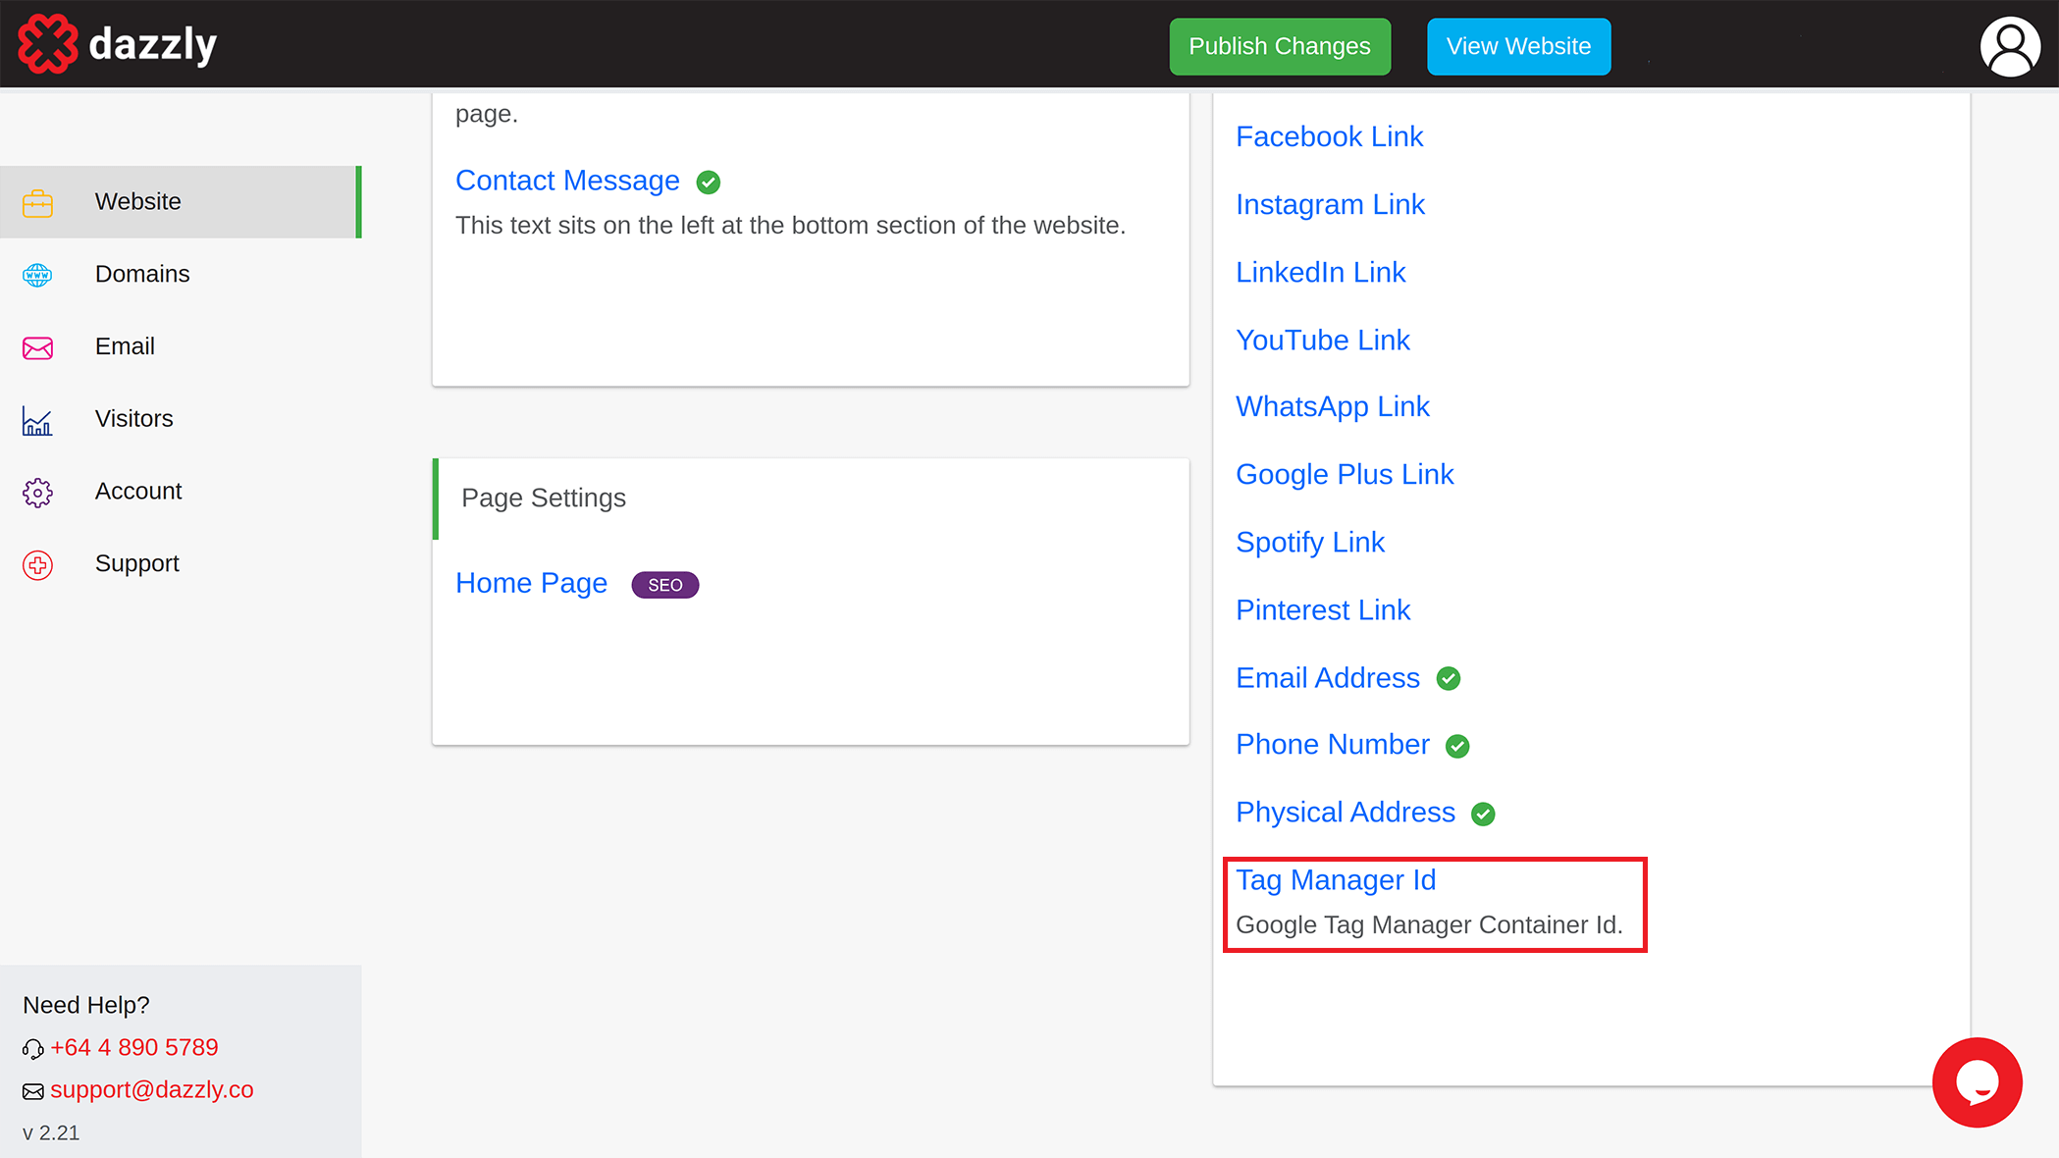Click the Support lifebuoy icon
The image size is (2059, 1158).
tap(37, 565)
